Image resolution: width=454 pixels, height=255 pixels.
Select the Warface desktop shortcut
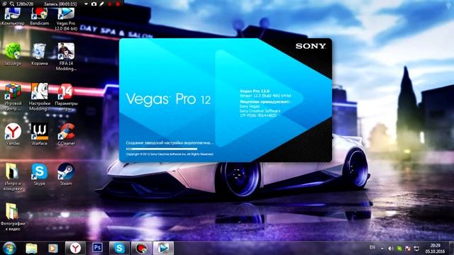pos(40,135)
